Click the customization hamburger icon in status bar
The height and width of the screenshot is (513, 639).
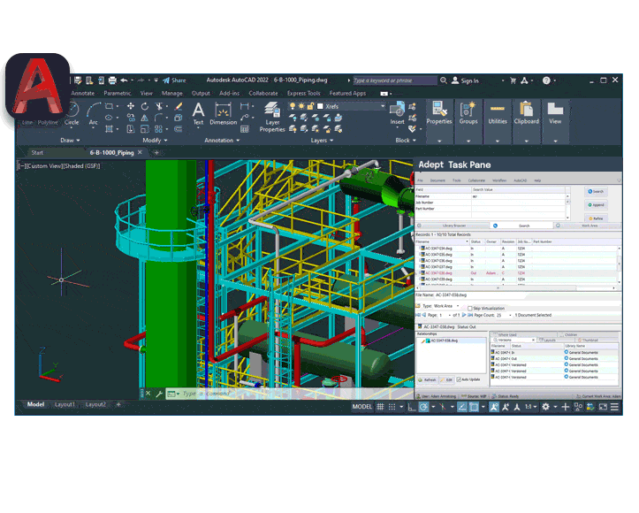click(x=614, y=407)
